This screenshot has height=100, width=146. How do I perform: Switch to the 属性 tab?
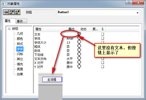tap(9, 21)
